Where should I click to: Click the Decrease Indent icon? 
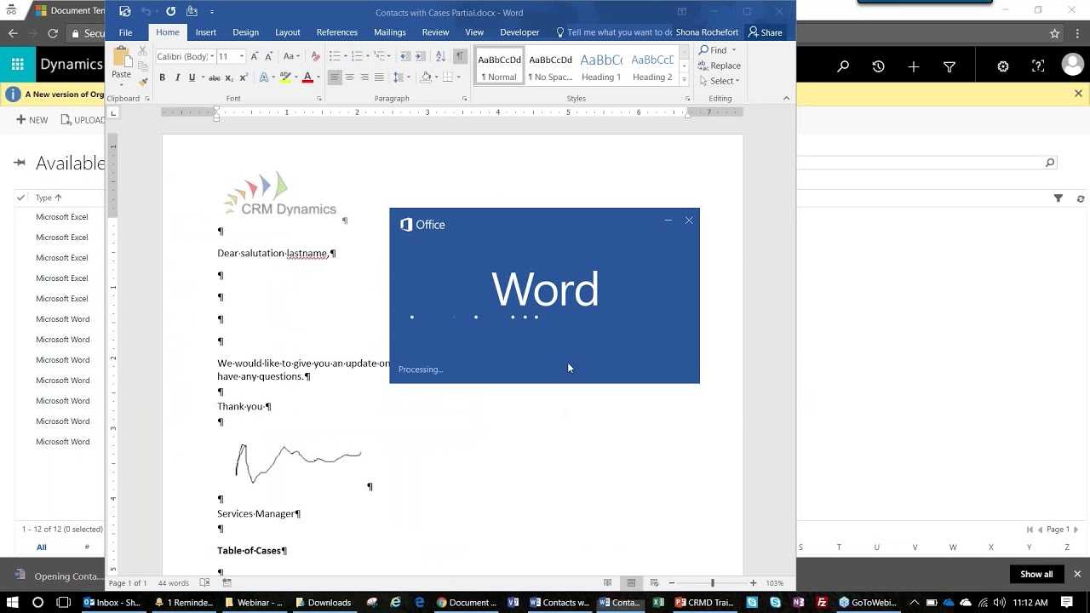point(405,56)
